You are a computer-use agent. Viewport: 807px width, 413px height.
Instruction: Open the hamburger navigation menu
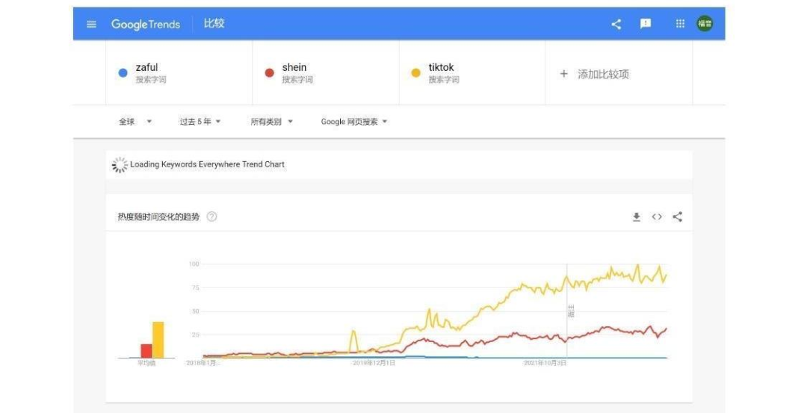point(92,24)
